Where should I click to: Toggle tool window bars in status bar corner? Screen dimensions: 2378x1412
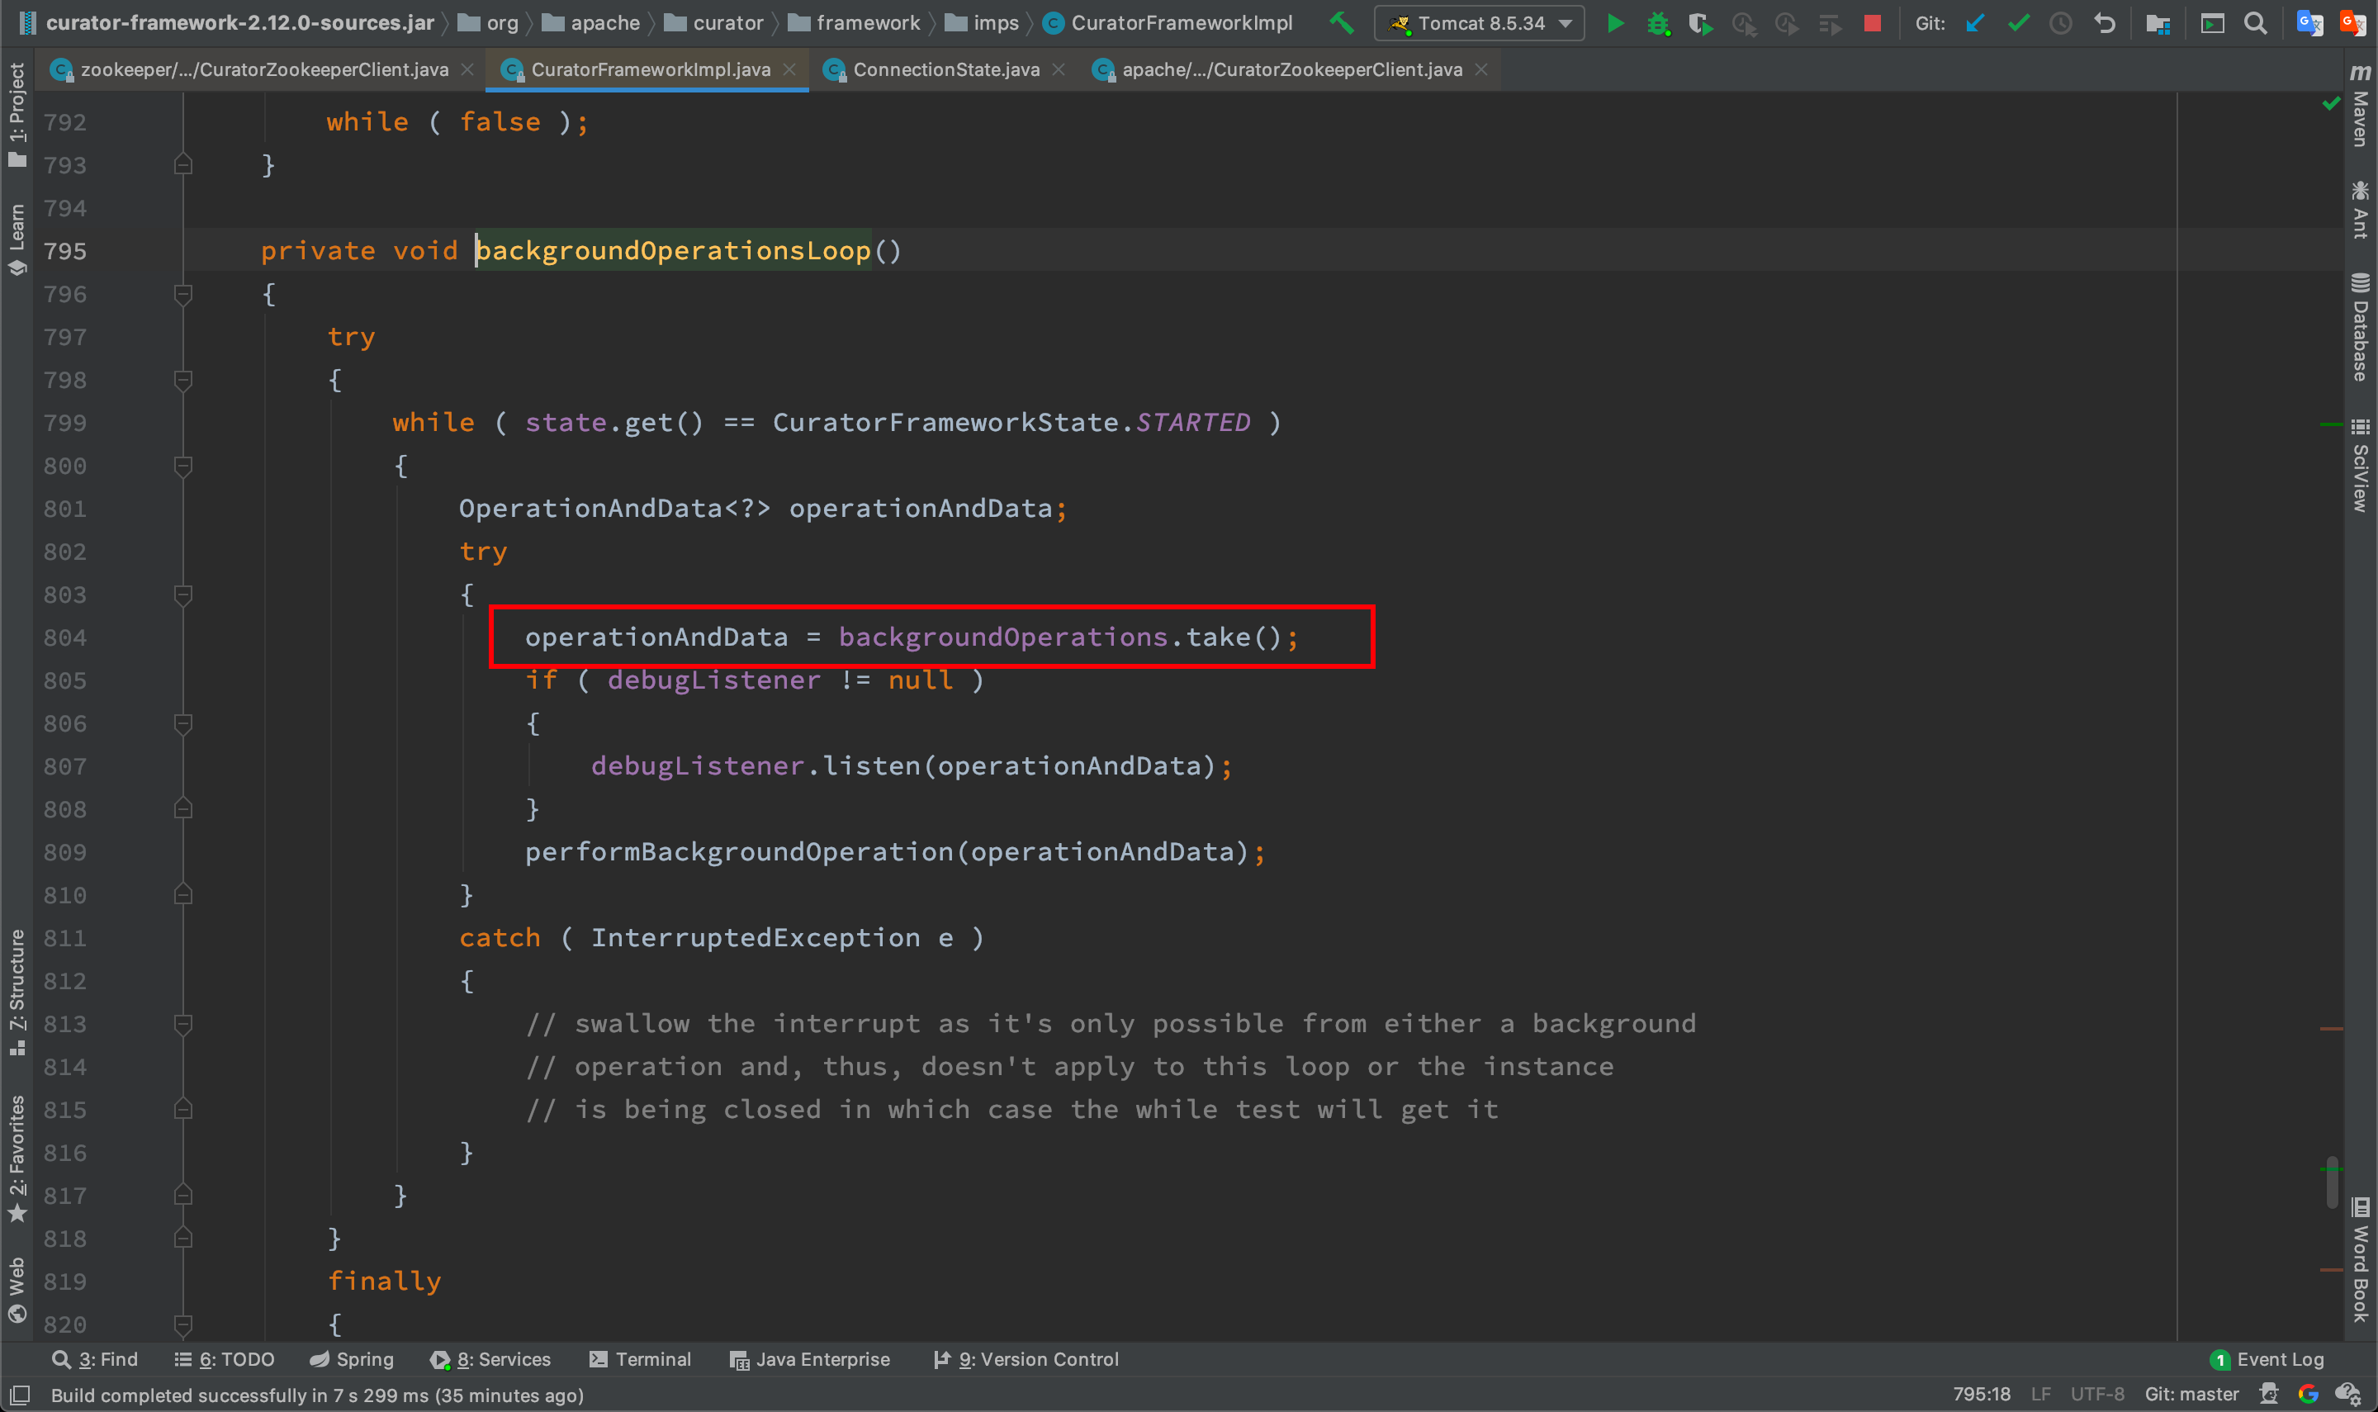click(20, 1395)
